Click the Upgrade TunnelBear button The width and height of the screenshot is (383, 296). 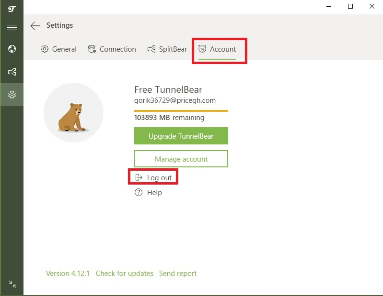pyautogui.click(x=181, y=136)
